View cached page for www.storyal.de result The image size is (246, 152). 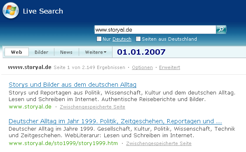(x=92, y=107)
